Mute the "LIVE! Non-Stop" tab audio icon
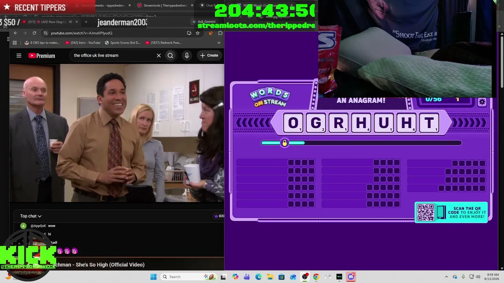Screen dimensions: 504x283 coord(70,22)
